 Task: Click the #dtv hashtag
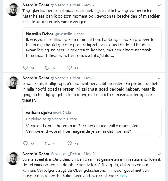123,176
